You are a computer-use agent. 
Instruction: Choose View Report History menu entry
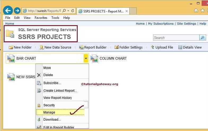click(57, 98)
